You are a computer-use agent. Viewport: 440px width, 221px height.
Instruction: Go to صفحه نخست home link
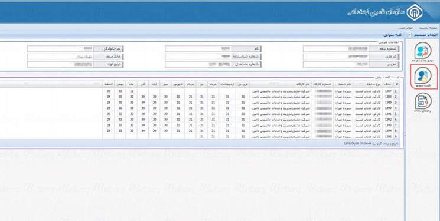(x=428, y=28)
